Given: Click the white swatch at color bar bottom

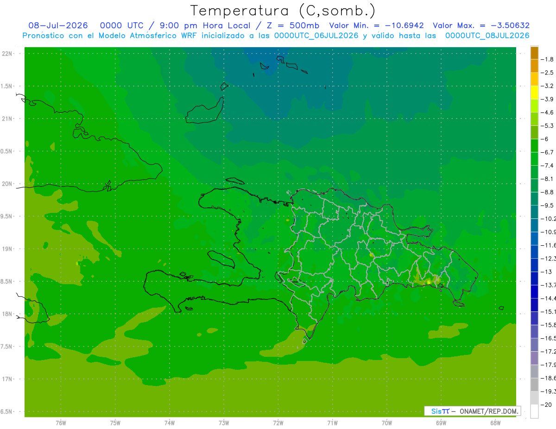Looking at the screenshot, I should coord(534,411).
